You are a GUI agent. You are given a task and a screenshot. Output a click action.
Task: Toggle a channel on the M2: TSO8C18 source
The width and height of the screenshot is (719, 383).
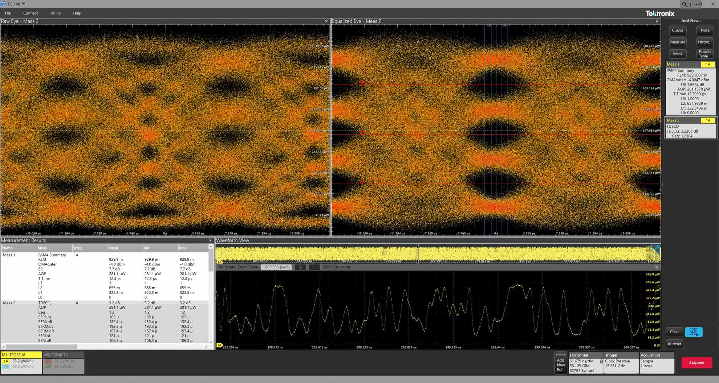coord(48,361)
